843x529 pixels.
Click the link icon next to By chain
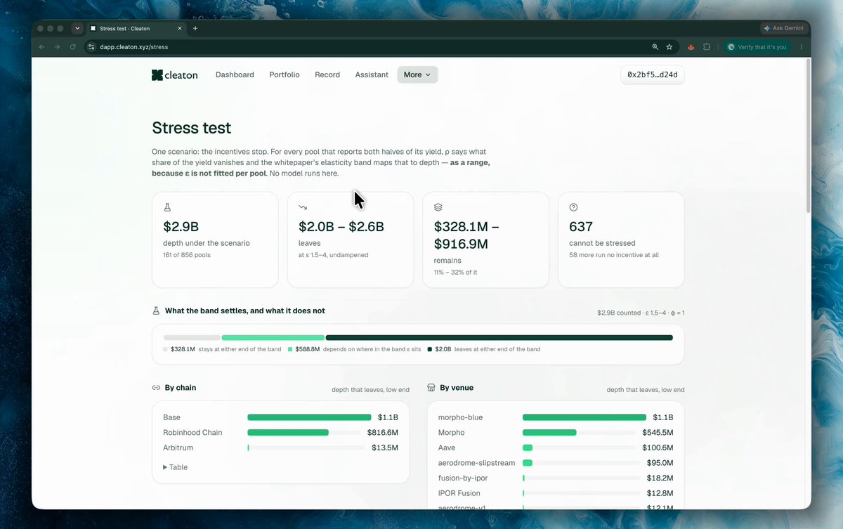click(156, 388)
